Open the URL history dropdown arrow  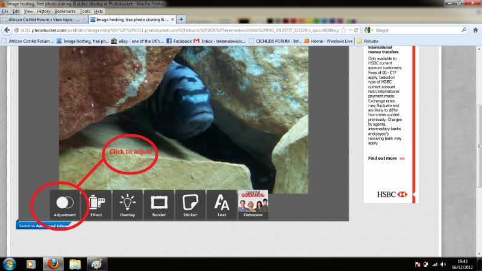350,30
